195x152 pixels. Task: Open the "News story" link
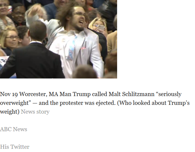click(x=35, y=112)
